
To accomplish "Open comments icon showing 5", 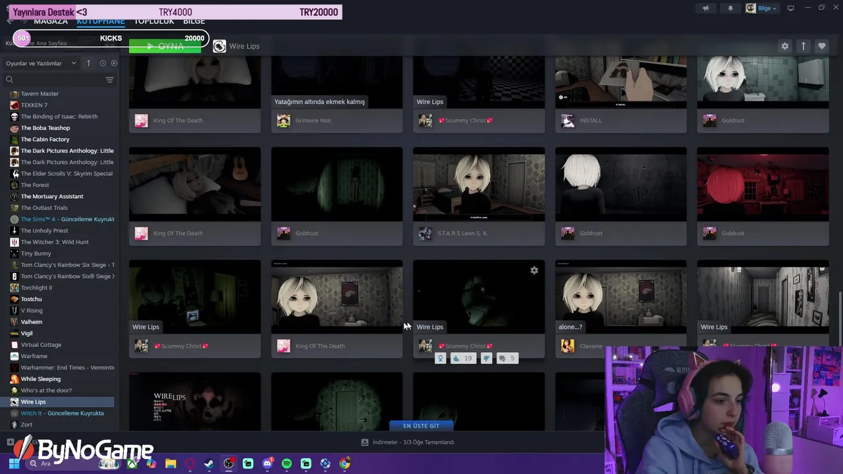I will point(506,358).
